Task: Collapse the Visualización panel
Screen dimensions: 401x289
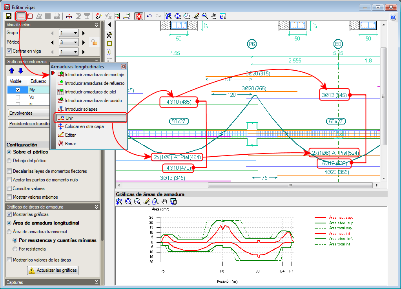Action: [x=97, y=25]
